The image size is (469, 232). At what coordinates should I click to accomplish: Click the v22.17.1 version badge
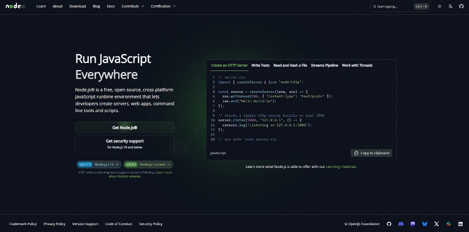85,164
